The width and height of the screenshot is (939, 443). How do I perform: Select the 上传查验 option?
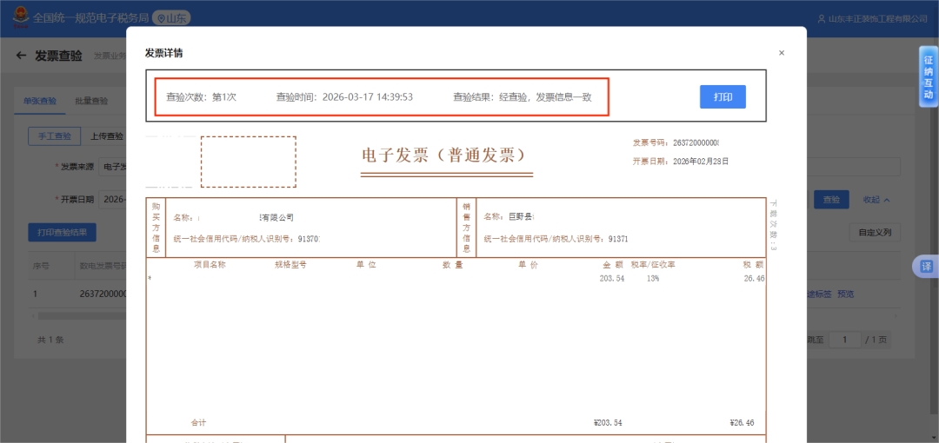click(x=106, y=136)
